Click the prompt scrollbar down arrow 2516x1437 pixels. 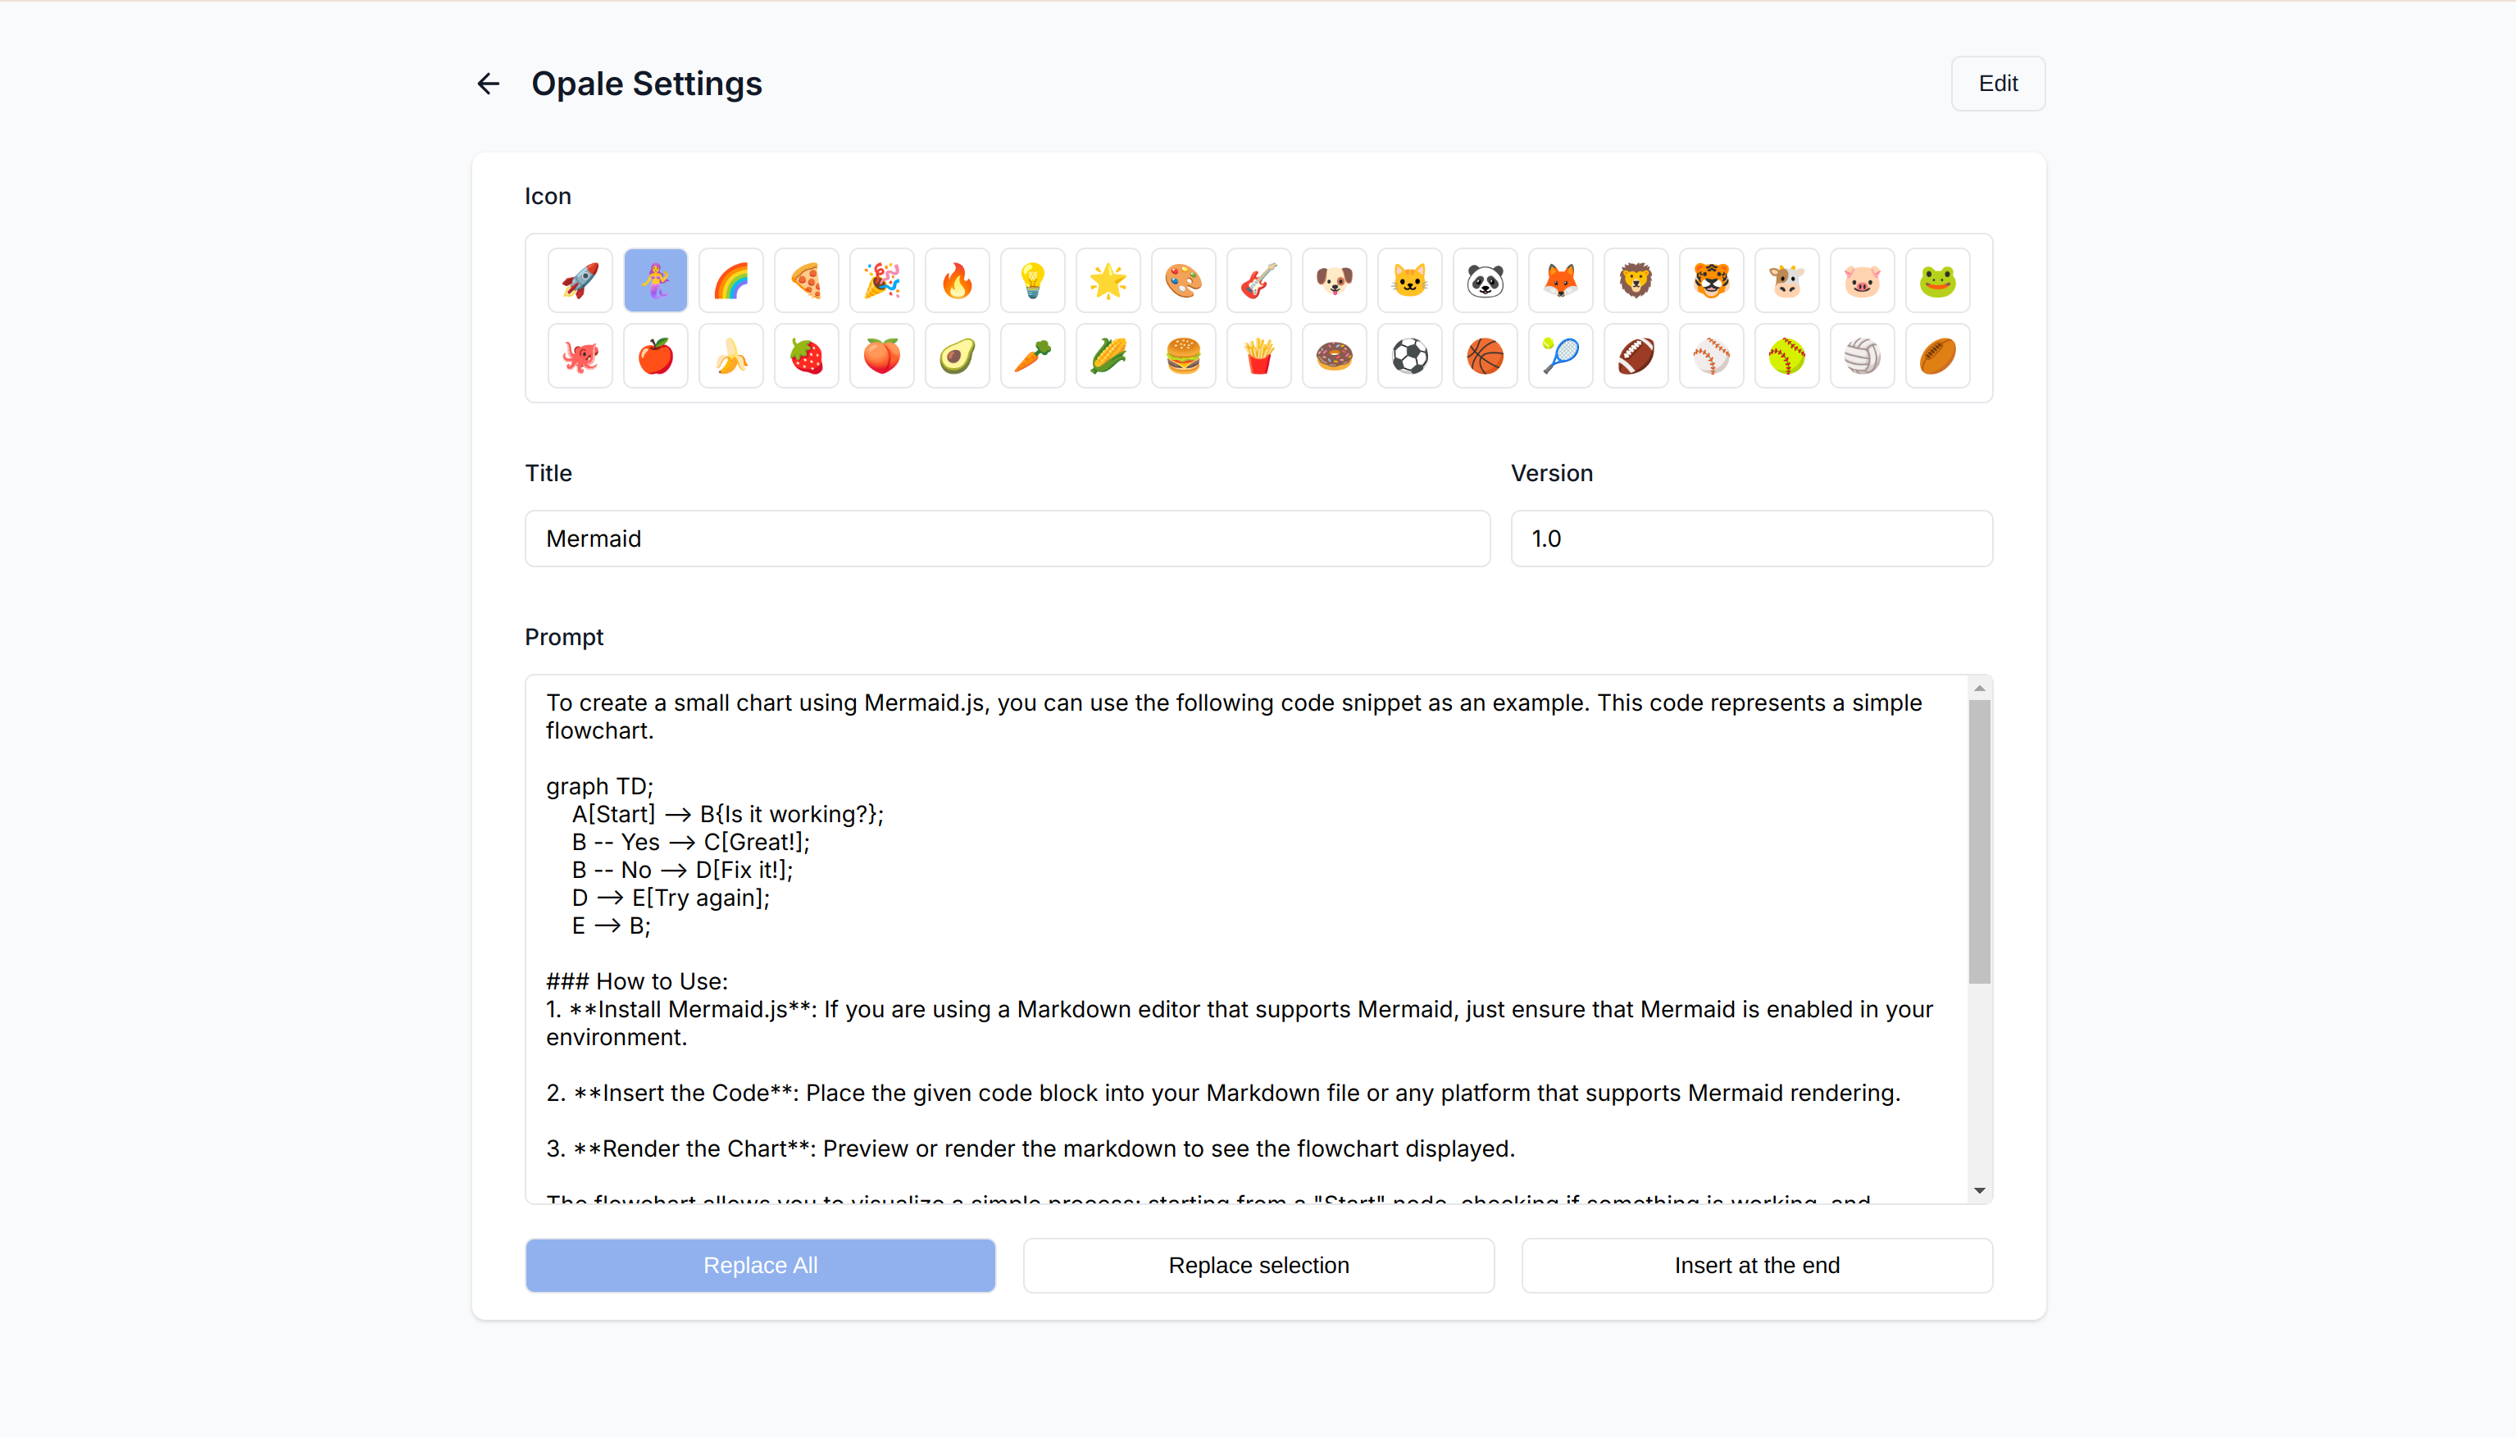coord(1979,1191)
